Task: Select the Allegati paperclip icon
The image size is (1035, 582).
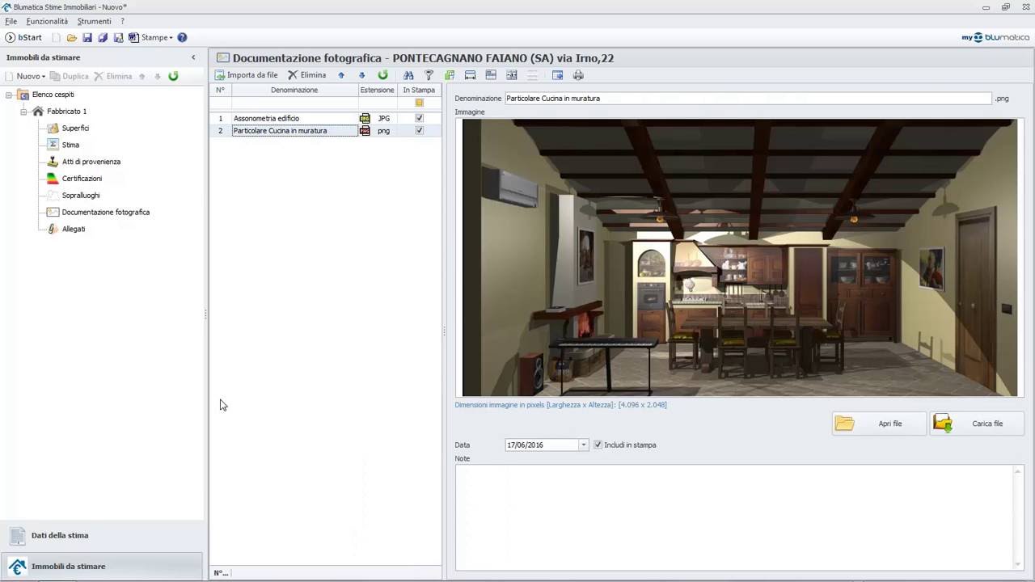Action: coord(53,229)
